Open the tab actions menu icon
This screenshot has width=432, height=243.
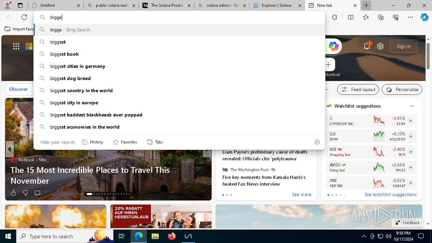[20, 5]
